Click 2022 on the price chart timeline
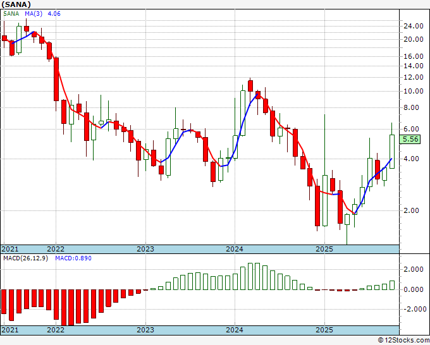Image resolution: width=430 pixels, height=345 pixels. [56, 249]
